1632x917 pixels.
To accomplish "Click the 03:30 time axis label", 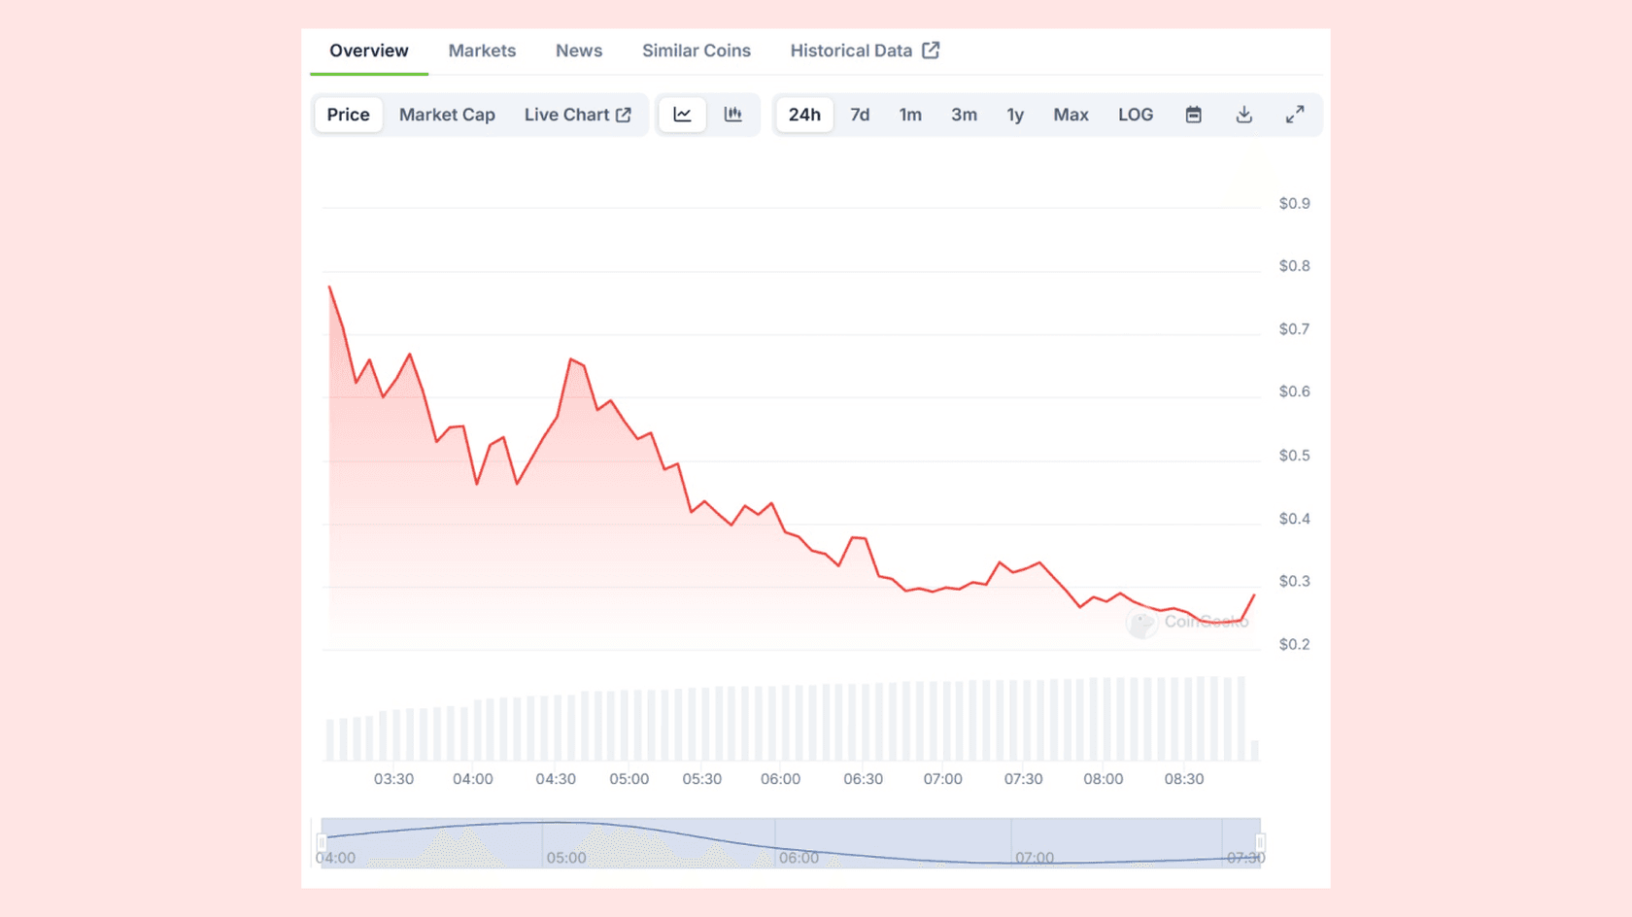I will point(393,779).
